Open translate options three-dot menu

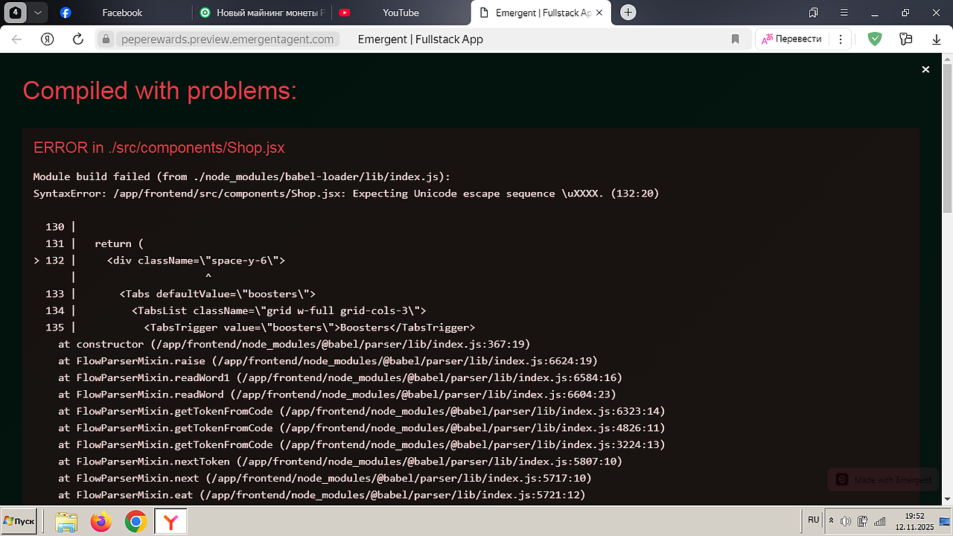pyautogui.click(x=841, y=39)
